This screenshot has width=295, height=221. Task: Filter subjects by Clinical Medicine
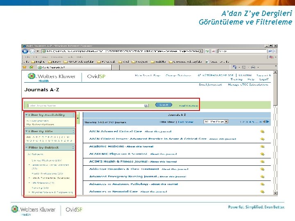coord(47,160)
